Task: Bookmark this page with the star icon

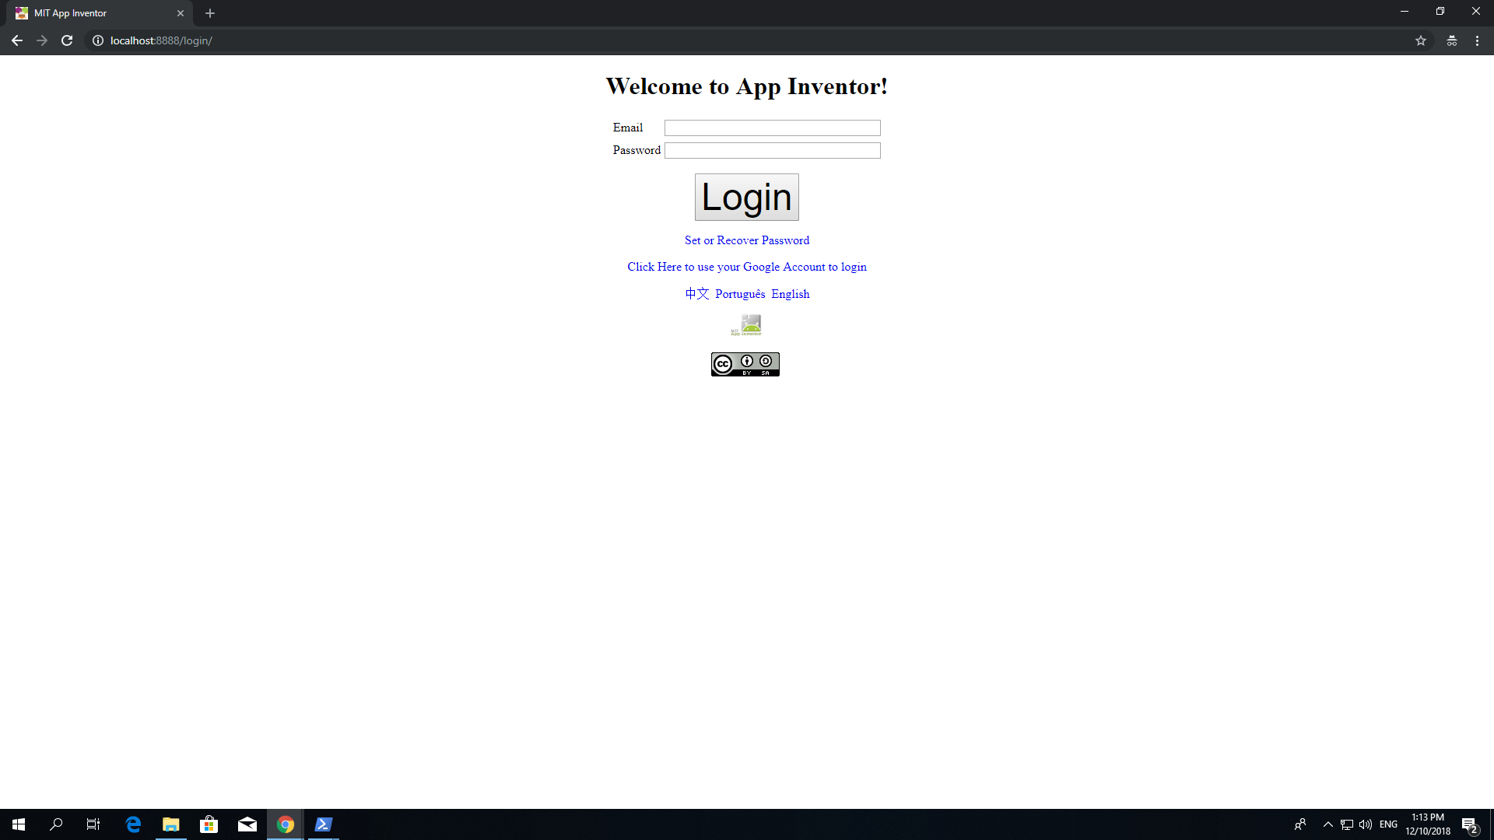Action: click(x=1420, y=40)
